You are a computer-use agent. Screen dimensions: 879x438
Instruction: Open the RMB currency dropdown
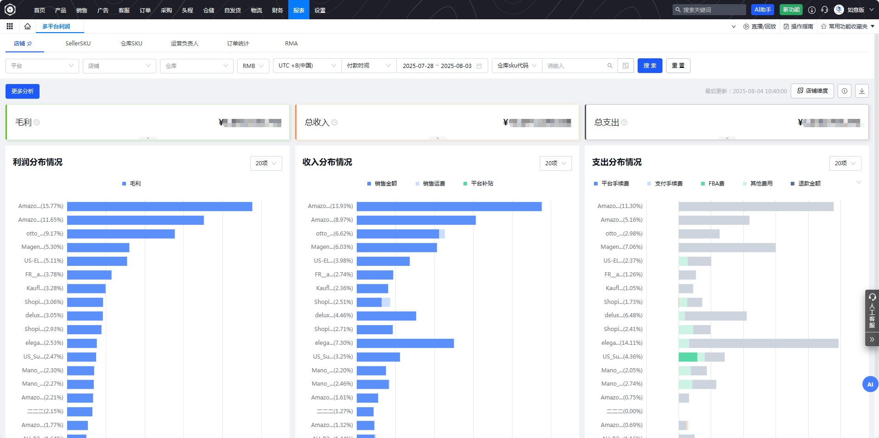[253, 66]
